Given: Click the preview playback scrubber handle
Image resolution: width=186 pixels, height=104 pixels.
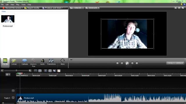Looking at the screenshot, I should click(x=71, y=59).
